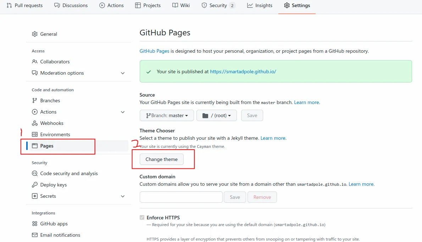Click the Webhooks icon

pos(35,123)
